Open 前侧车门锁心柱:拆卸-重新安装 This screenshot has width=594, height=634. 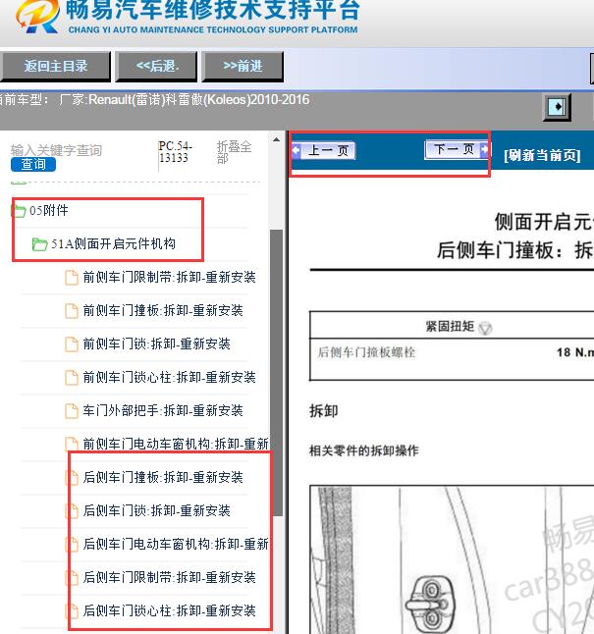click(x=169, y=377)
